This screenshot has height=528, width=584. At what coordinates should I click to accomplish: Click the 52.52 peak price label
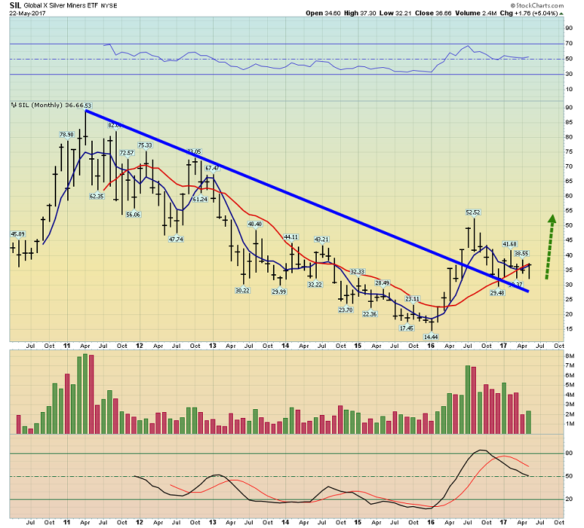coord(473,212)
